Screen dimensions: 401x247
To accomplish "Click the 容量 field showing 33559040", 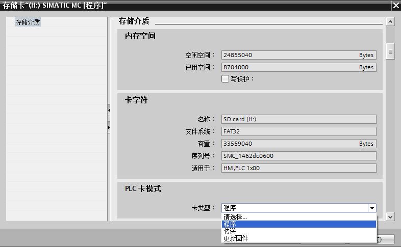I will pos(298,144).
